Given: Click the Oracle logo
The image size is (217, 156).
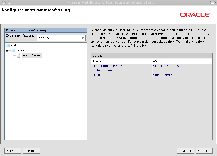Looking at the screenshot, I should coord(195,15).
